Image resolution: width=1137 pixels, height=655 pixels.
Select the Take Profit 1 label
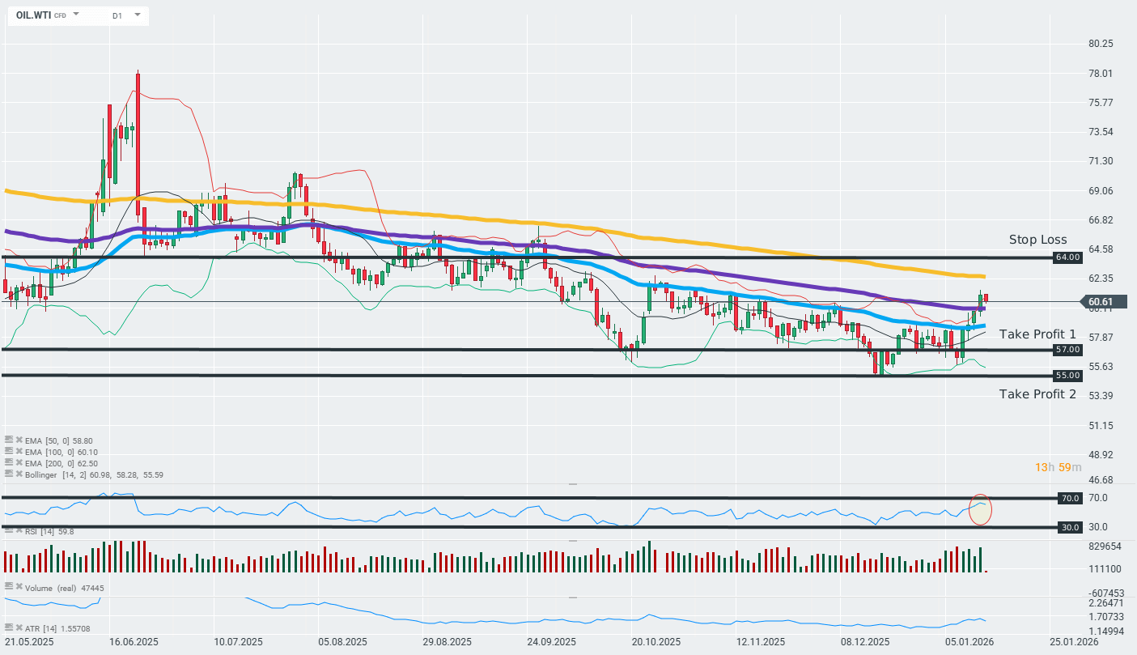tap(1037, 334)
